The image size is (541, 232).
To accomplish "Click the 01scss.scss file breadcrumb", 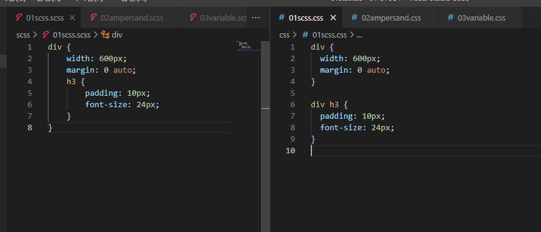I will tap(71, 35).
